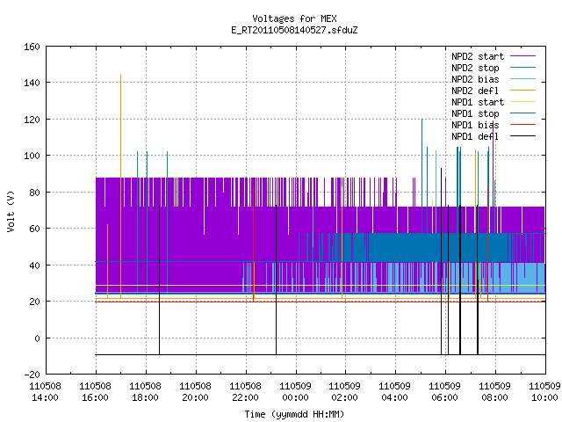Click the 'NPD1 start' legend label
562x422 pixels.
[478, 102]
